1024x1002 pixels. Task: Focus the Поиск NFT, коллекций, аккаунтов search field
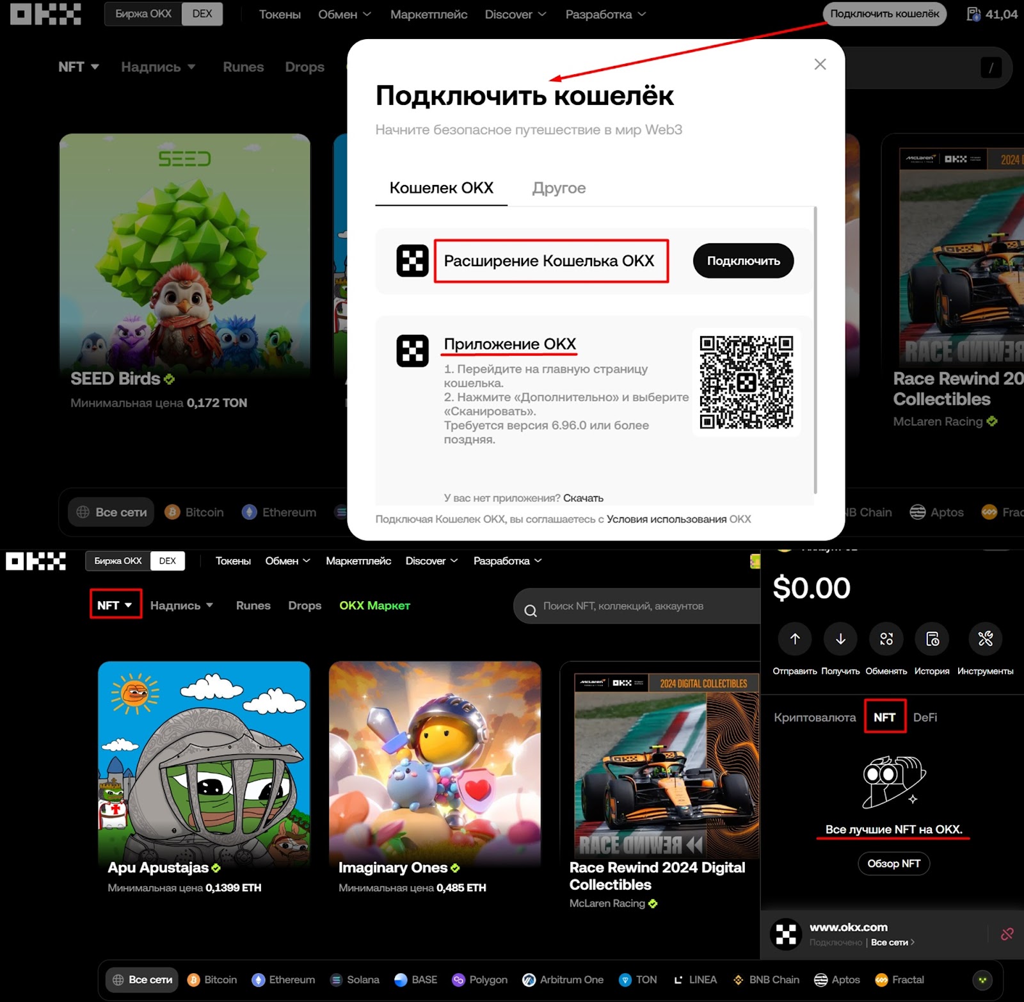point(637,606)
